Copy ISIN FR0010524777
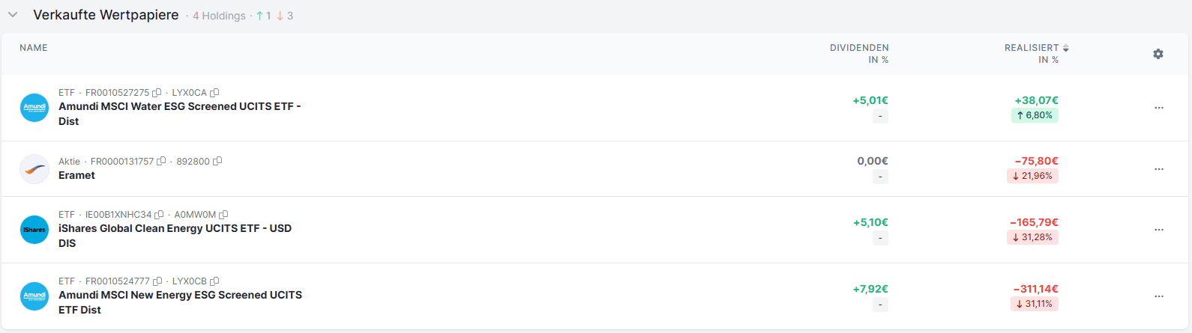The height and width of the screenshot is (333, 1192). [x=157, y=281]
